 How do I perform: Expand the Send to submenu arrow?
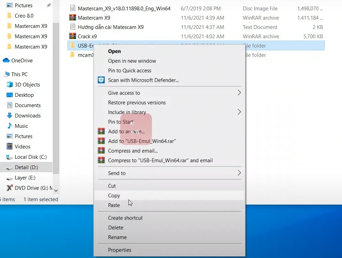pos(239,173)
